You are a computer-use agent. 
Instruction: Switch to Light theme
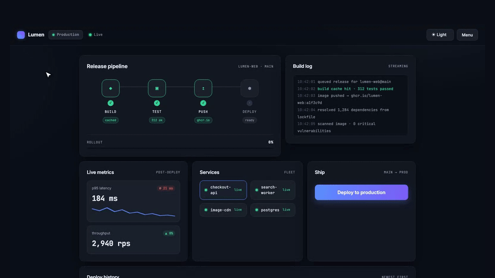[440, 35]
